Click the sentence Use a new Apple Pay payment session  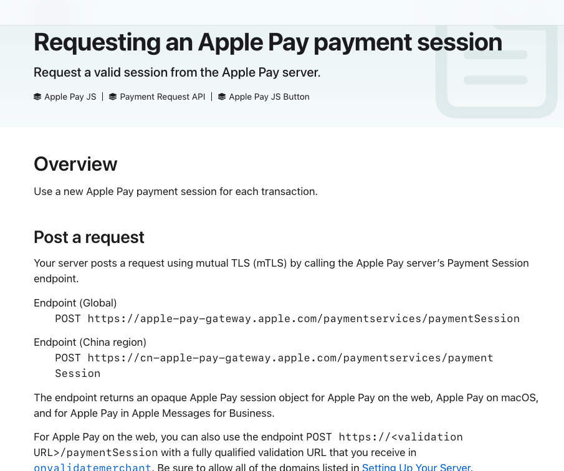coord(176,191)
